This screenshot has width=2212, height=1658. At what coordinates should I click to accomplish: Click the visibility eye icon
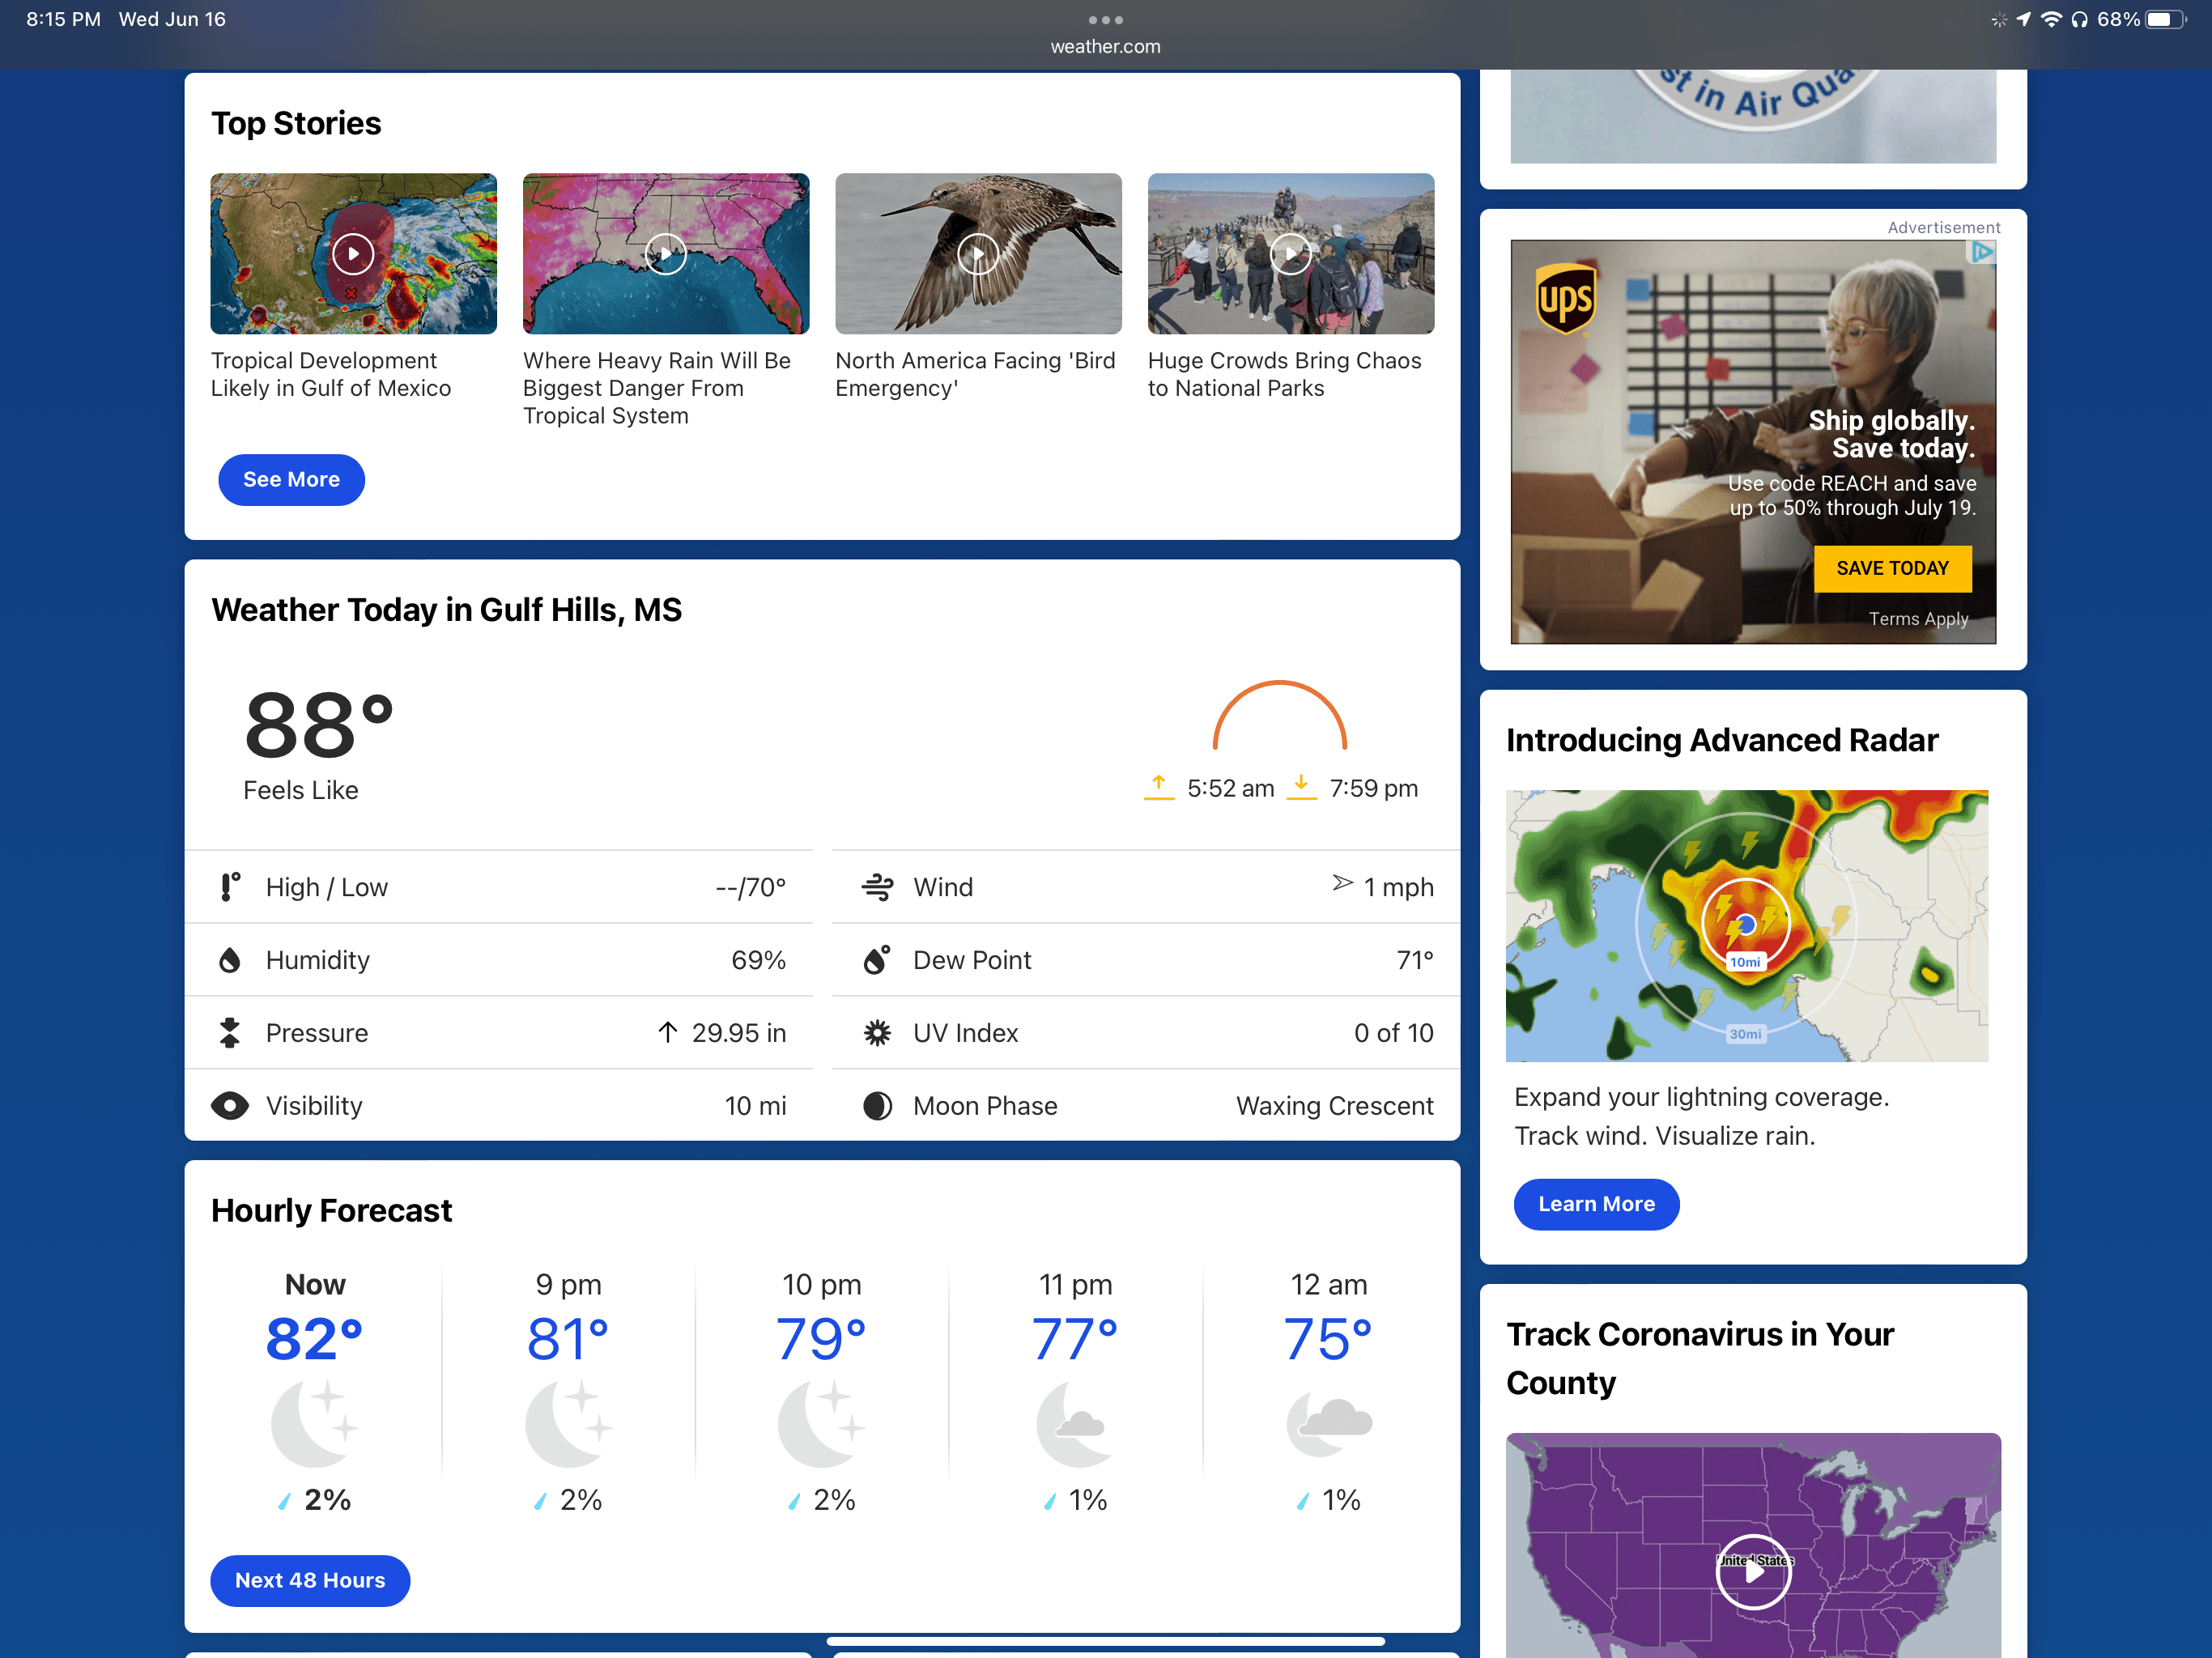pyautogui.click(x=231, y=1105)
